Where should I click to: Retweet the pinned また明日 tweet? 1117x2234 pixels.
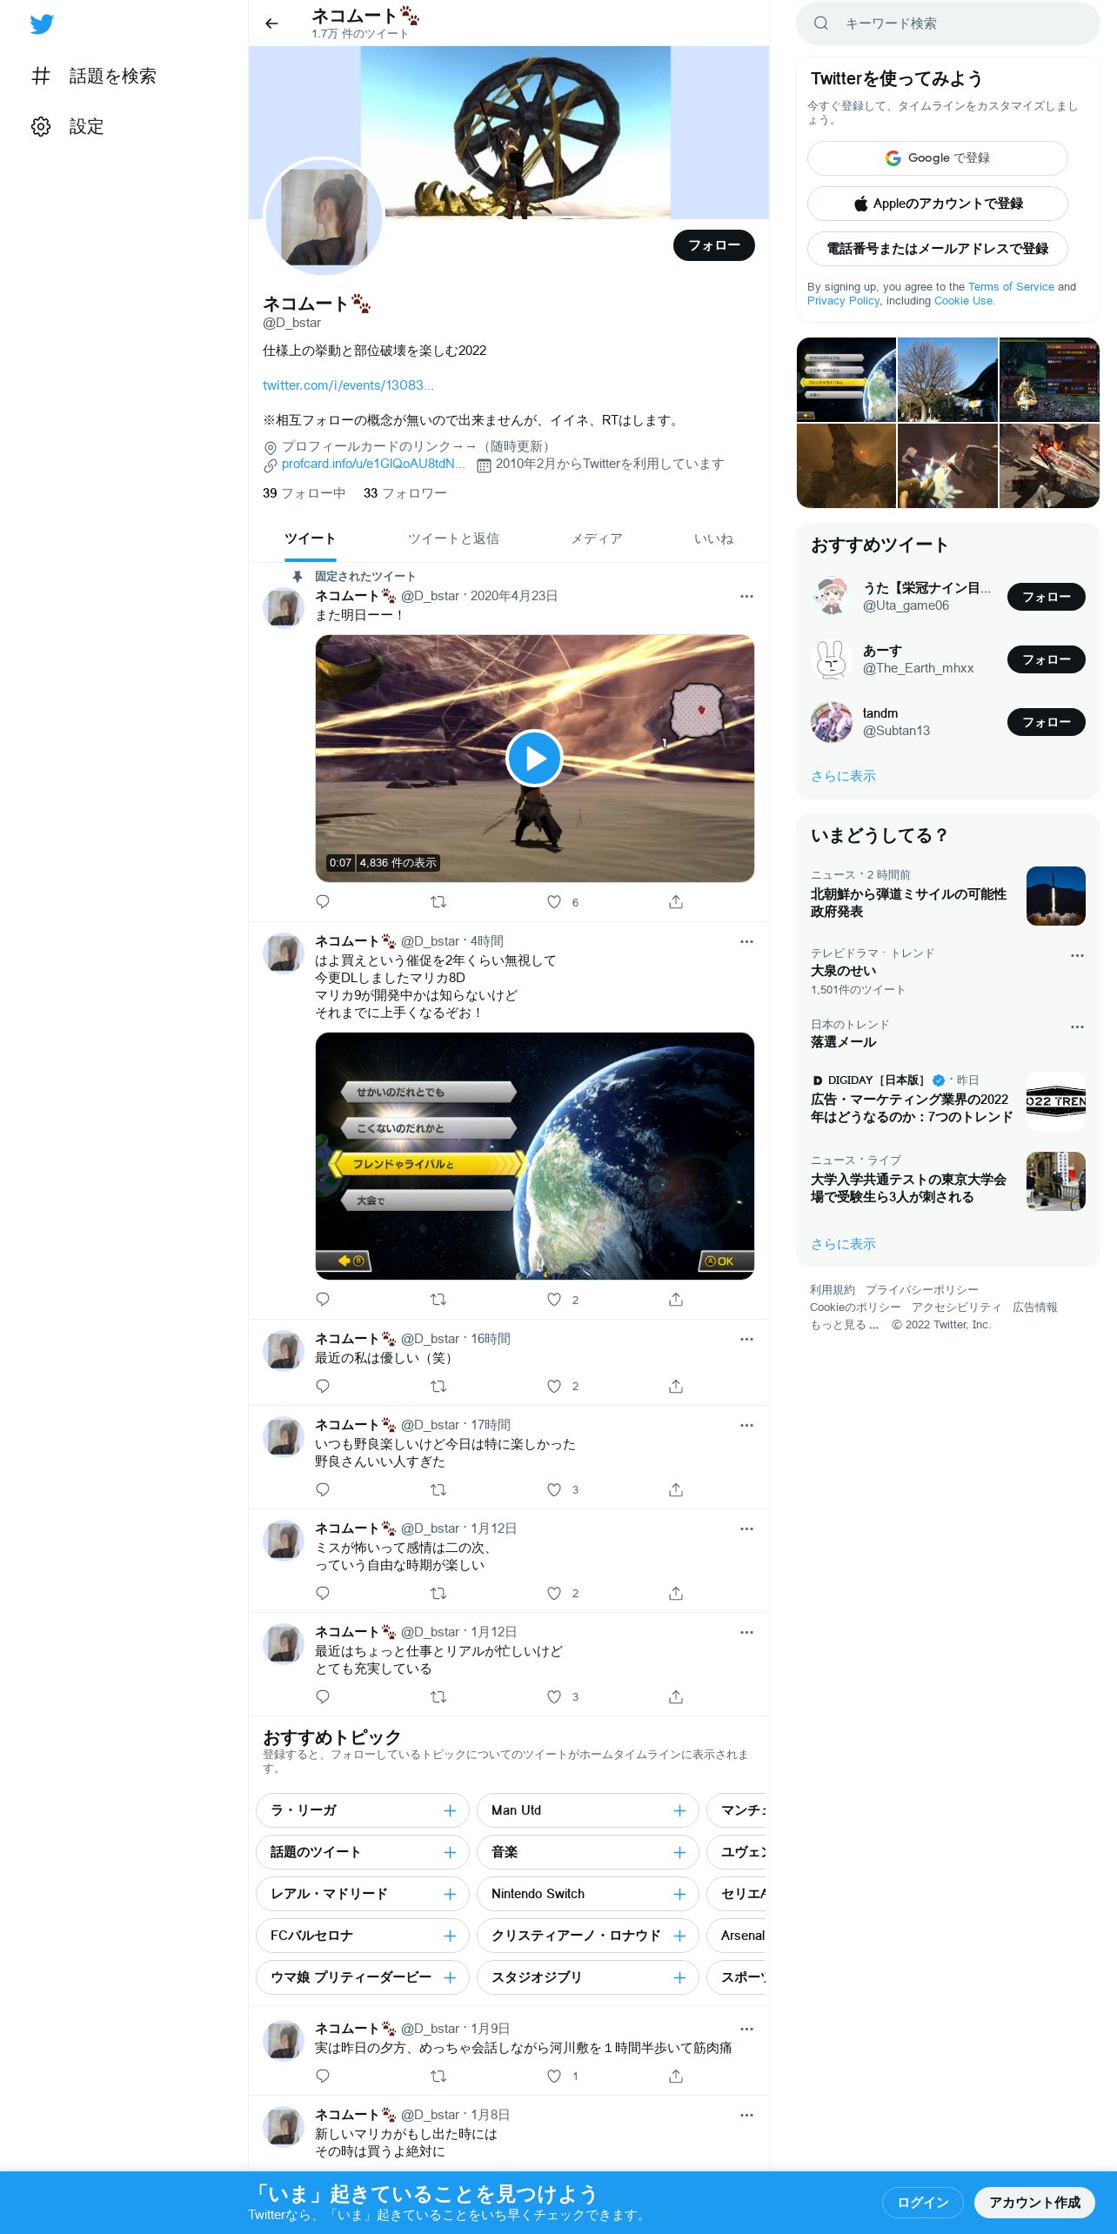[x=438, y=902]
